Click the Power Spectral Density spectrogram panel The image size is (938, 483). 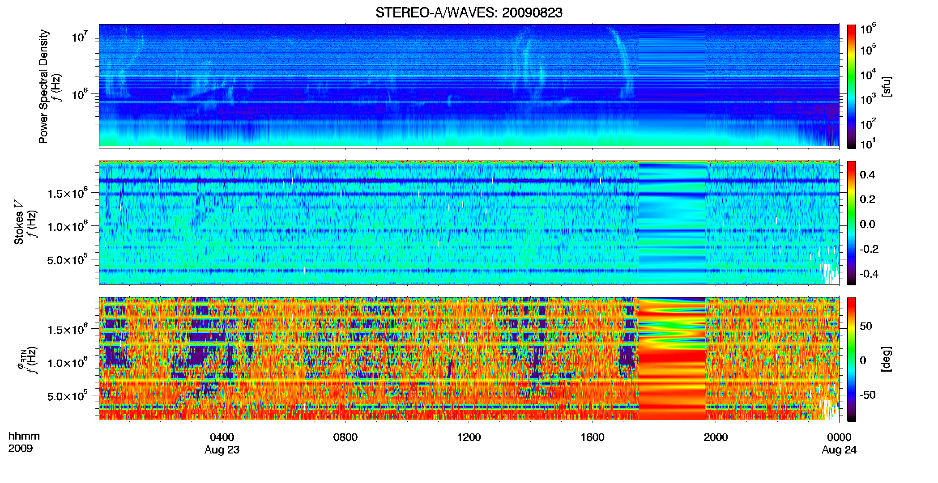click(469, 86)
